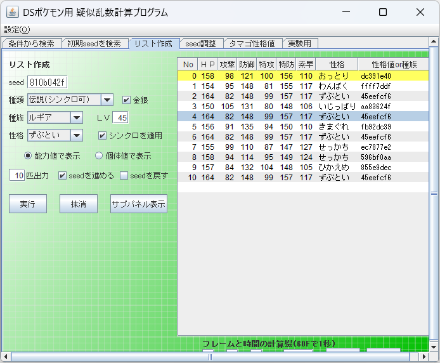Screen dimensions: 440x363
Task: Select the リスト作成 tab
Action: tap(153, 44)
